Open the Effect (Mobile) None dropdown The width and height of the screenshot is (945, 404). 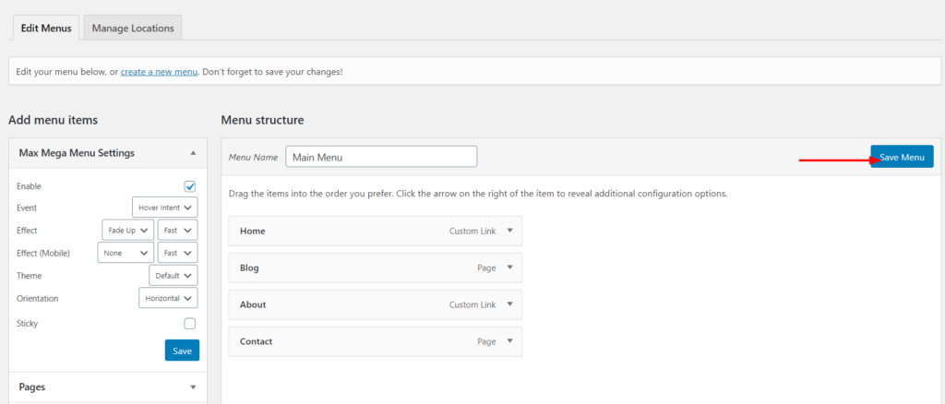click(x=126, y=253)
